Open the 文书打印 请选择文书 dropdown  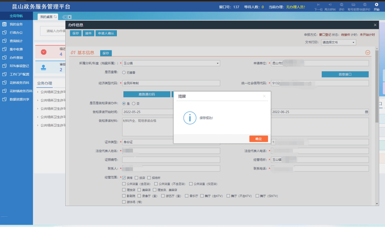point(338,42)
